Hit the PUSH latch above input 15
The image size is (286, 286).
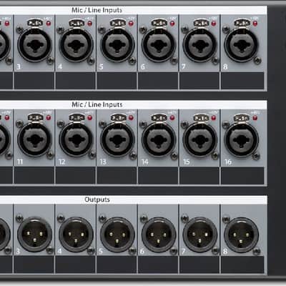click(x=201, y=117)
